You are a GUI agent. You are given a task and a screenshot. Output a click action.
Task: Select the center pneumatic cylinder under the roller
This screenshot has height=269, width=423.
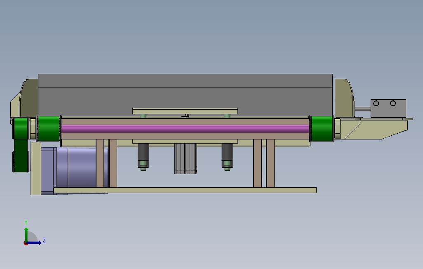(186, 158)
